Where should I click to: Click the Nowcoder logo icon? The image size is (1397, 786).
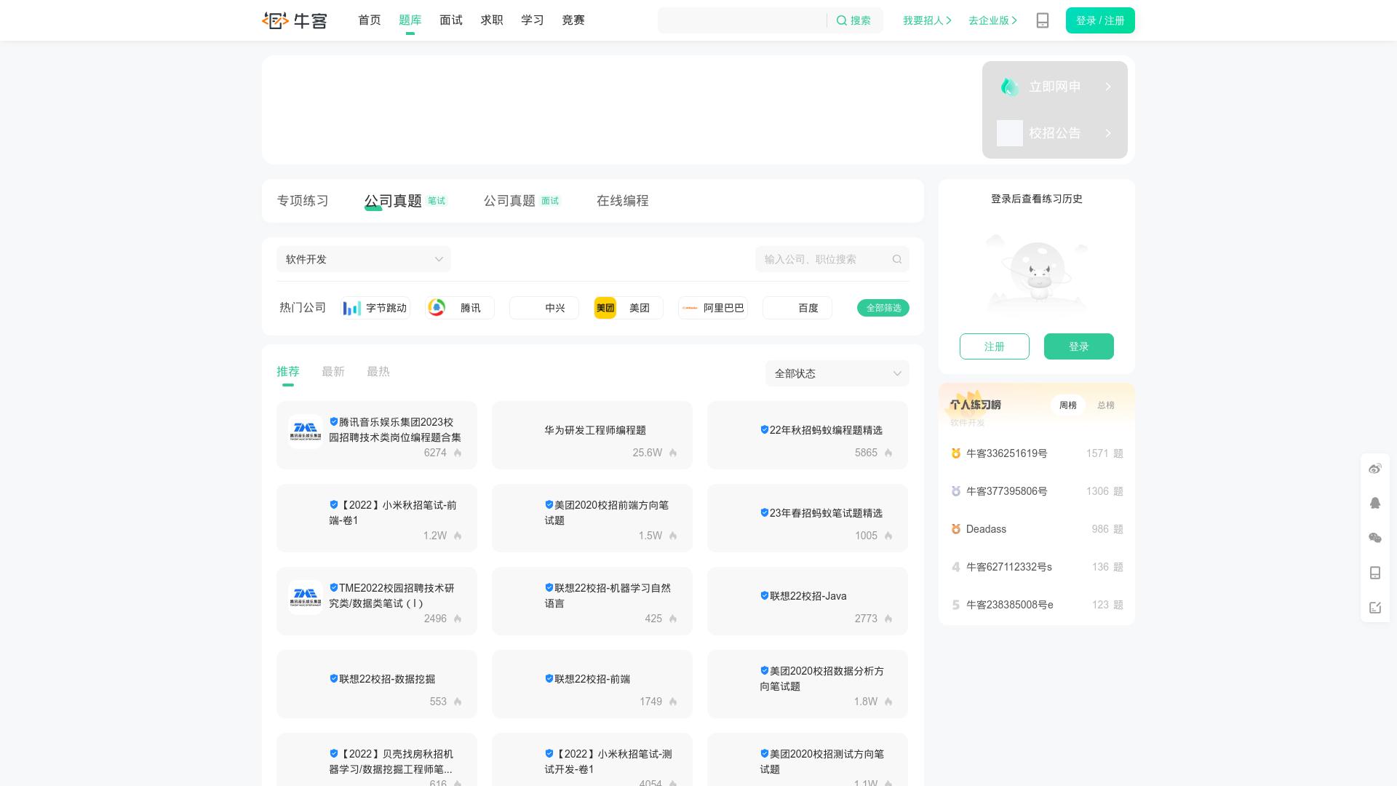295,20
